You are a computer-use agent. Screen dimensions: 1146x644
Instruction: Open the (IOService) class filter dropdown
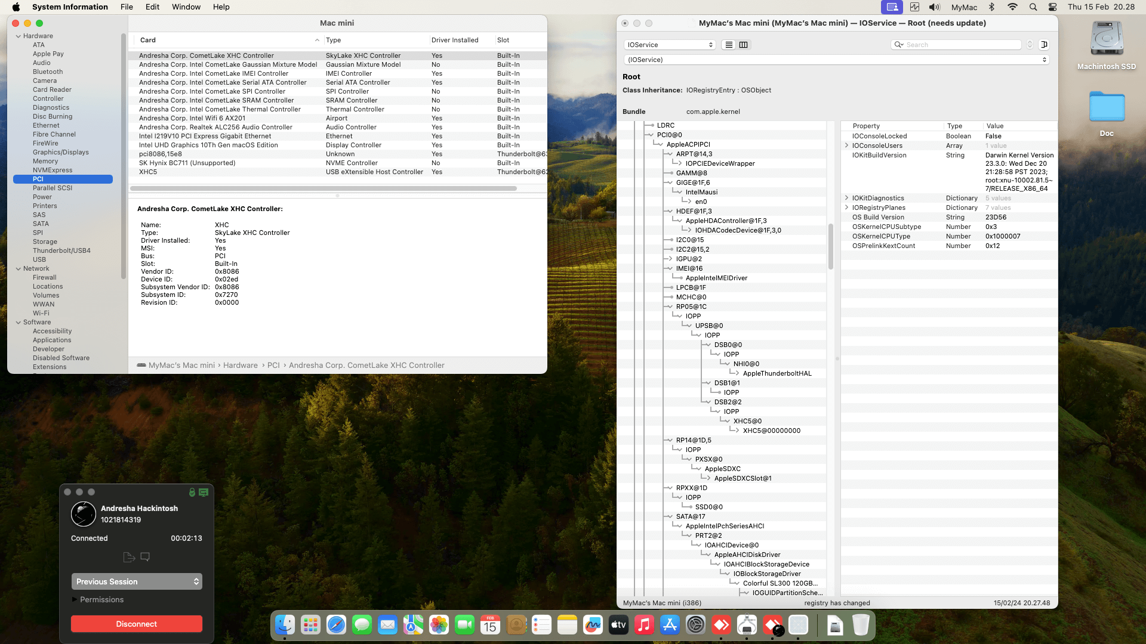[x=837, y=60]
